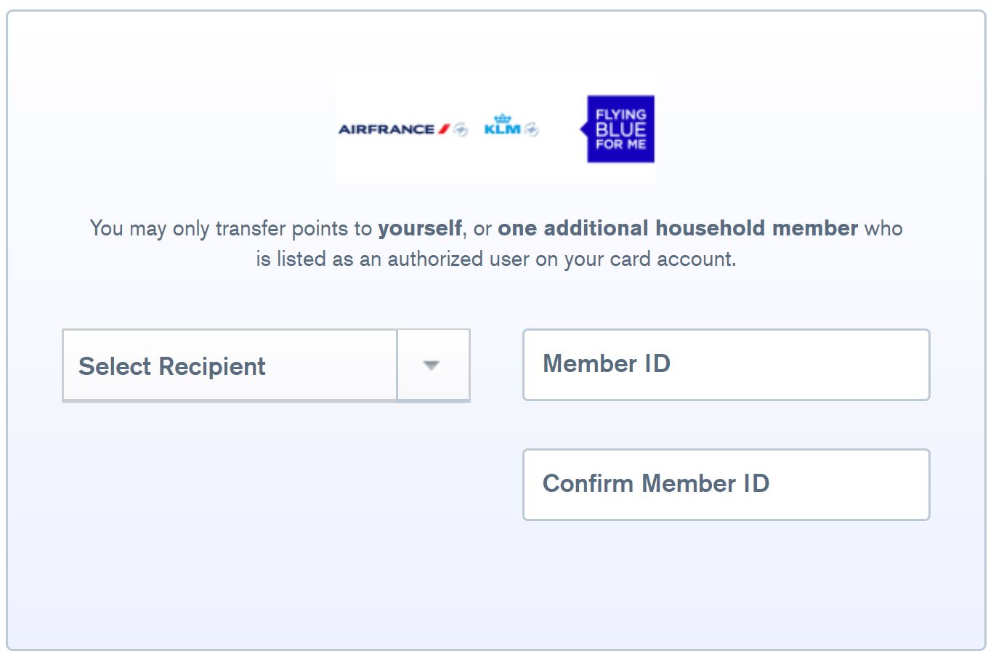Click the KLM crown symbol
Screen dimensions: 996x662
[x=502, y=118]
